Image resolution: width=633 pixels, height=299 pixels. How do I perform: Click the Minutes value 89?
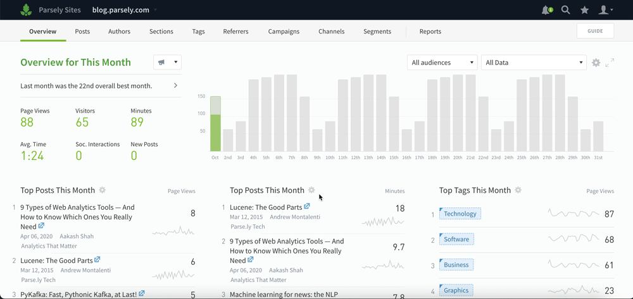(137, 122)
